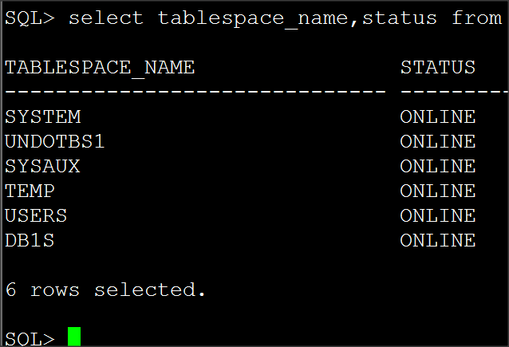Click the SYSAUX tablespace name
Image resolution: width=509 pixels, height=347 pixels.
(x=42, y=167)
